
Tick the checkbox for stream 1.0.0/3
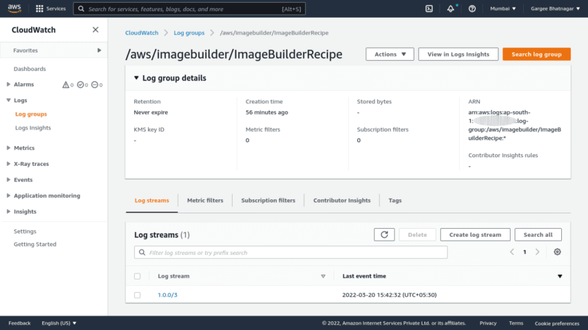click(137, 295)
